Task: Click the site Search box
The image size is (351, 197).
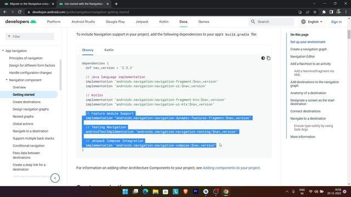Action: coord(271,22)
